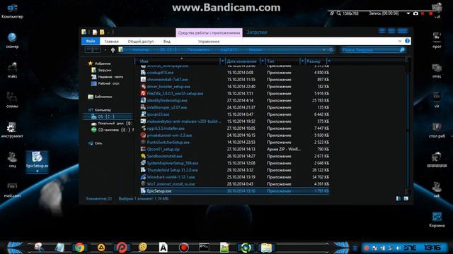Switch to details view icon
The width and height of the screenshot is (453, 254).
(x=398, y=198)
